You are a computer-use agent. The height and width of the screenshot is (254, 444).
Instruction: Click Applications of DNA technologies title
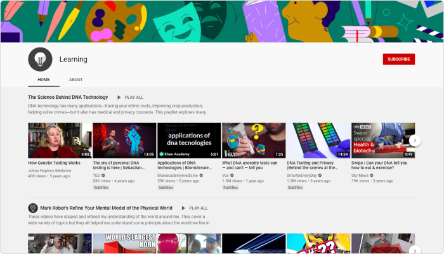pyautogui.click(x=185, y=165)
